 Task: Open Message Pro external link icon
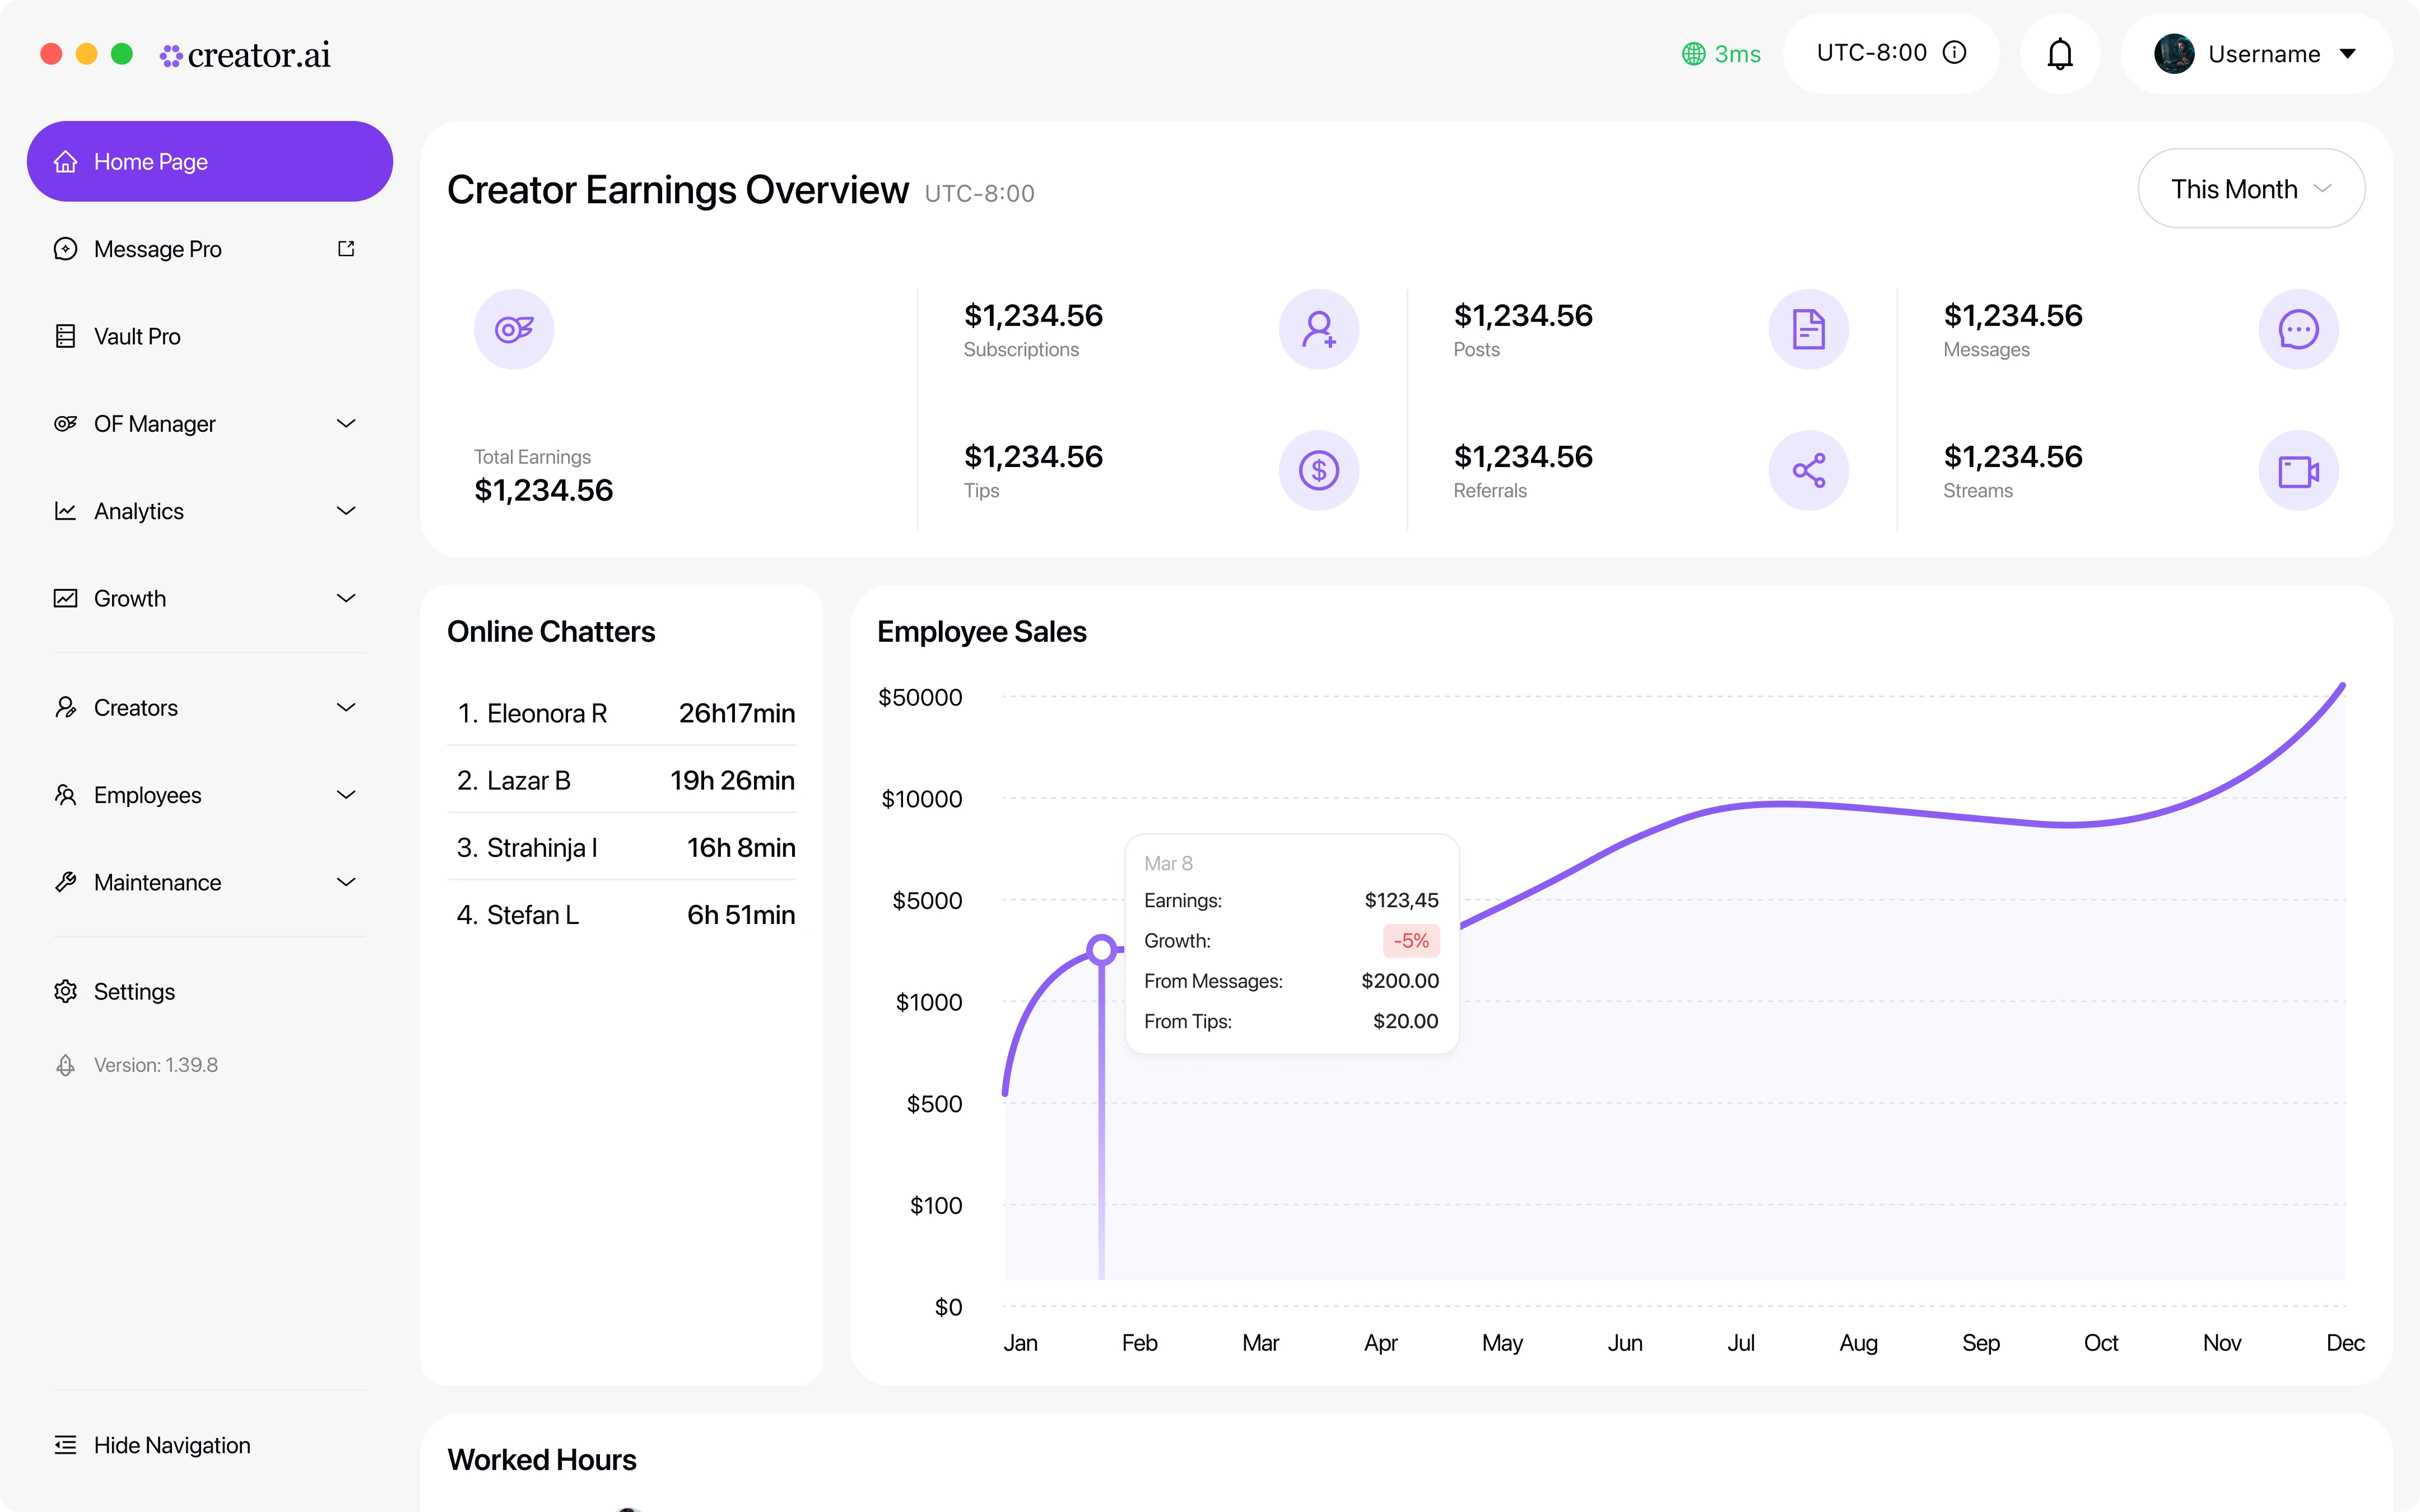[346, 249]
